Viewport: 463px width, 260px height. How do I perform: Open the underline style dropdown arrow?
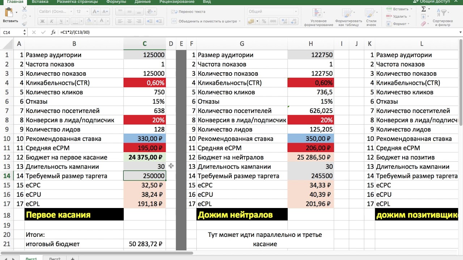coord(67,21)
